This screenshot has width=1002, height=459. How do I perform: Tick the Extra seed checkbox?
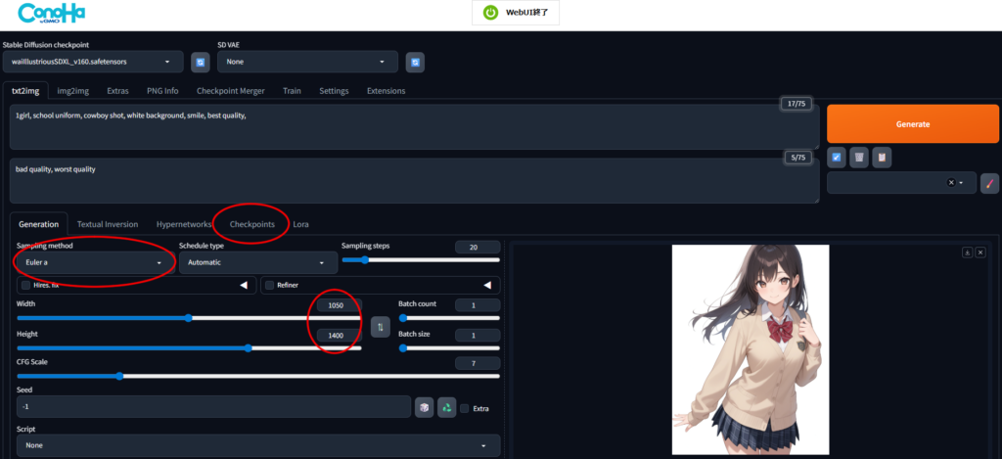(x=465, y=408)
